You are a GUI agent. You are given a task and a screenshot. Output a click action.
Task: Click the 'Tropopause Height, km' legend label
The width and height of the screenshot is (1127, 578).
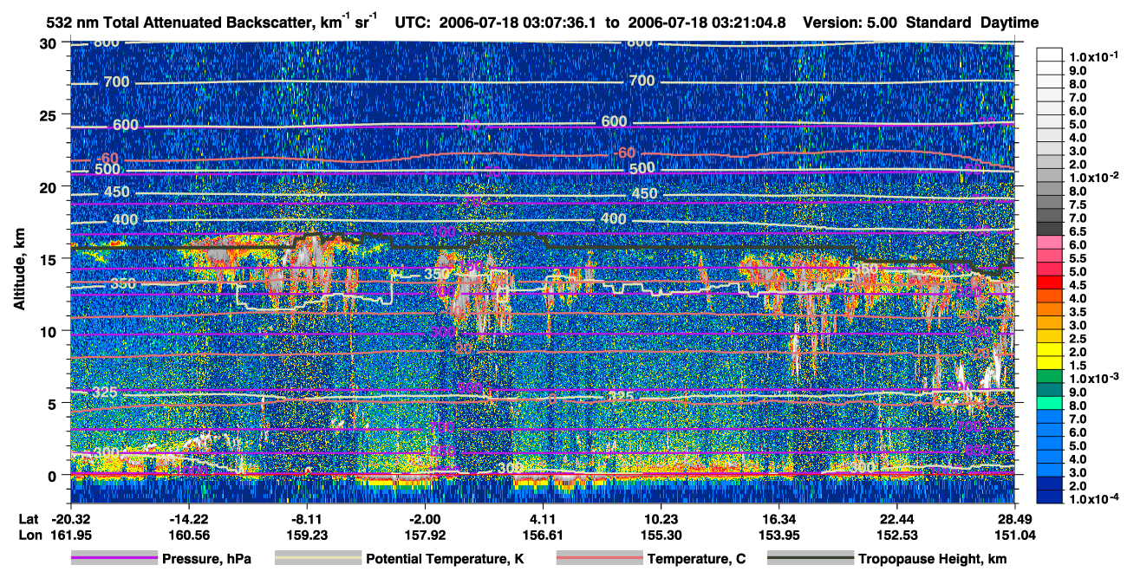coord(932,559)
